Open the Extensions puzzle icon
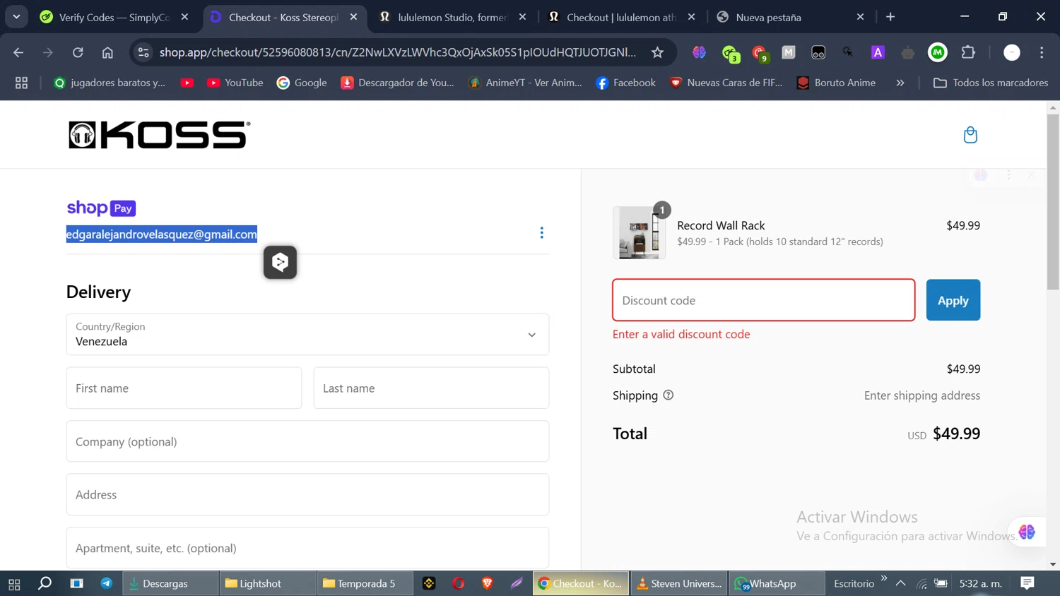The image size is (1060, 596). pyautogui.click(x=968, y=52)
